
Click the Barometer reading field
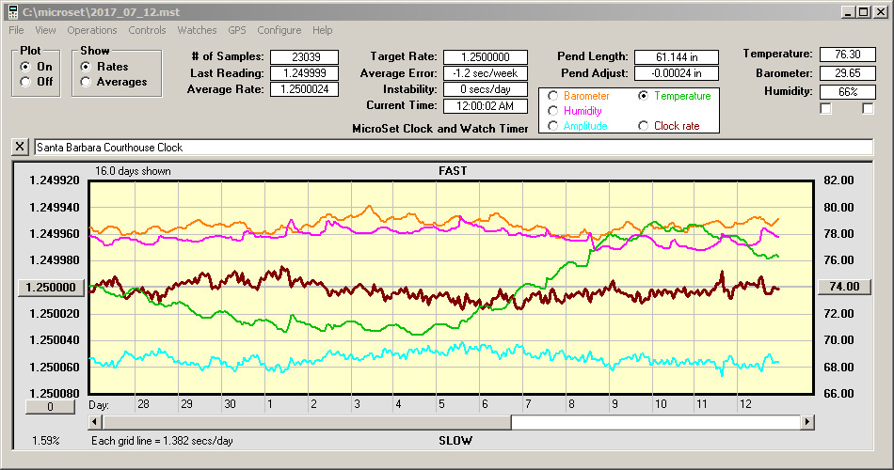[847, 73]
